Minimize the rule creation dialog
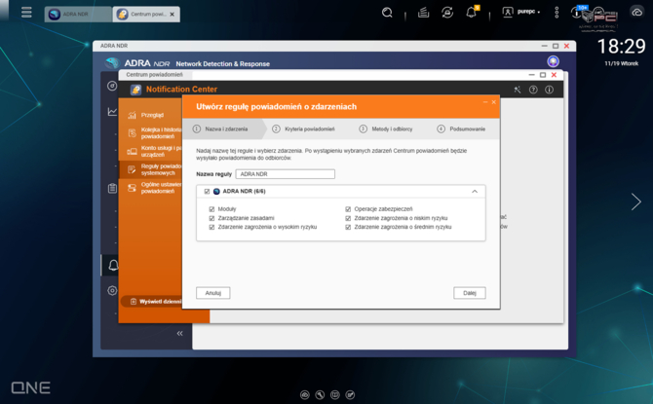 [485, 102]
